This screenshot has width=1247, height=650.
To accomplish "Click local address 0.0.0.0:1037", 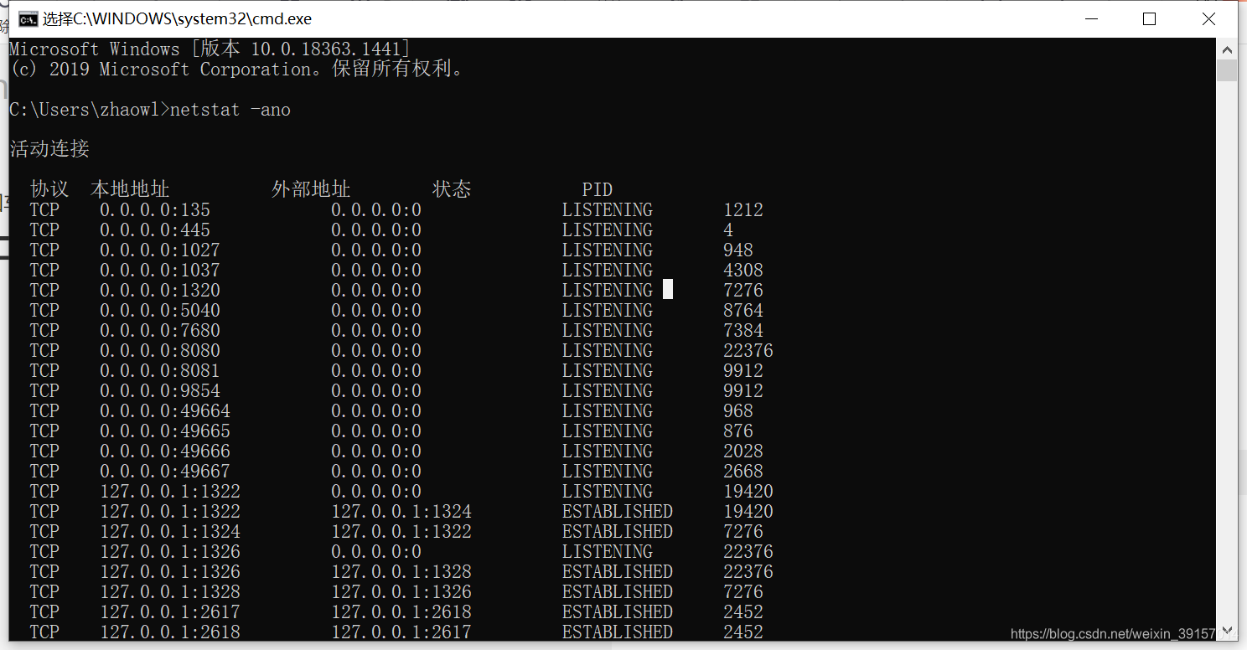I will point(160,270).
